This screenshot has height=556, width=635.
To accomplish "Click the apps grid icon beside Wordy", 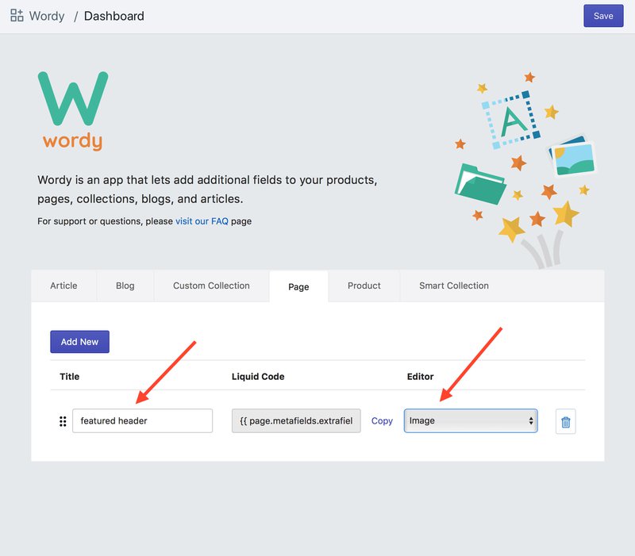I will 17,15.
